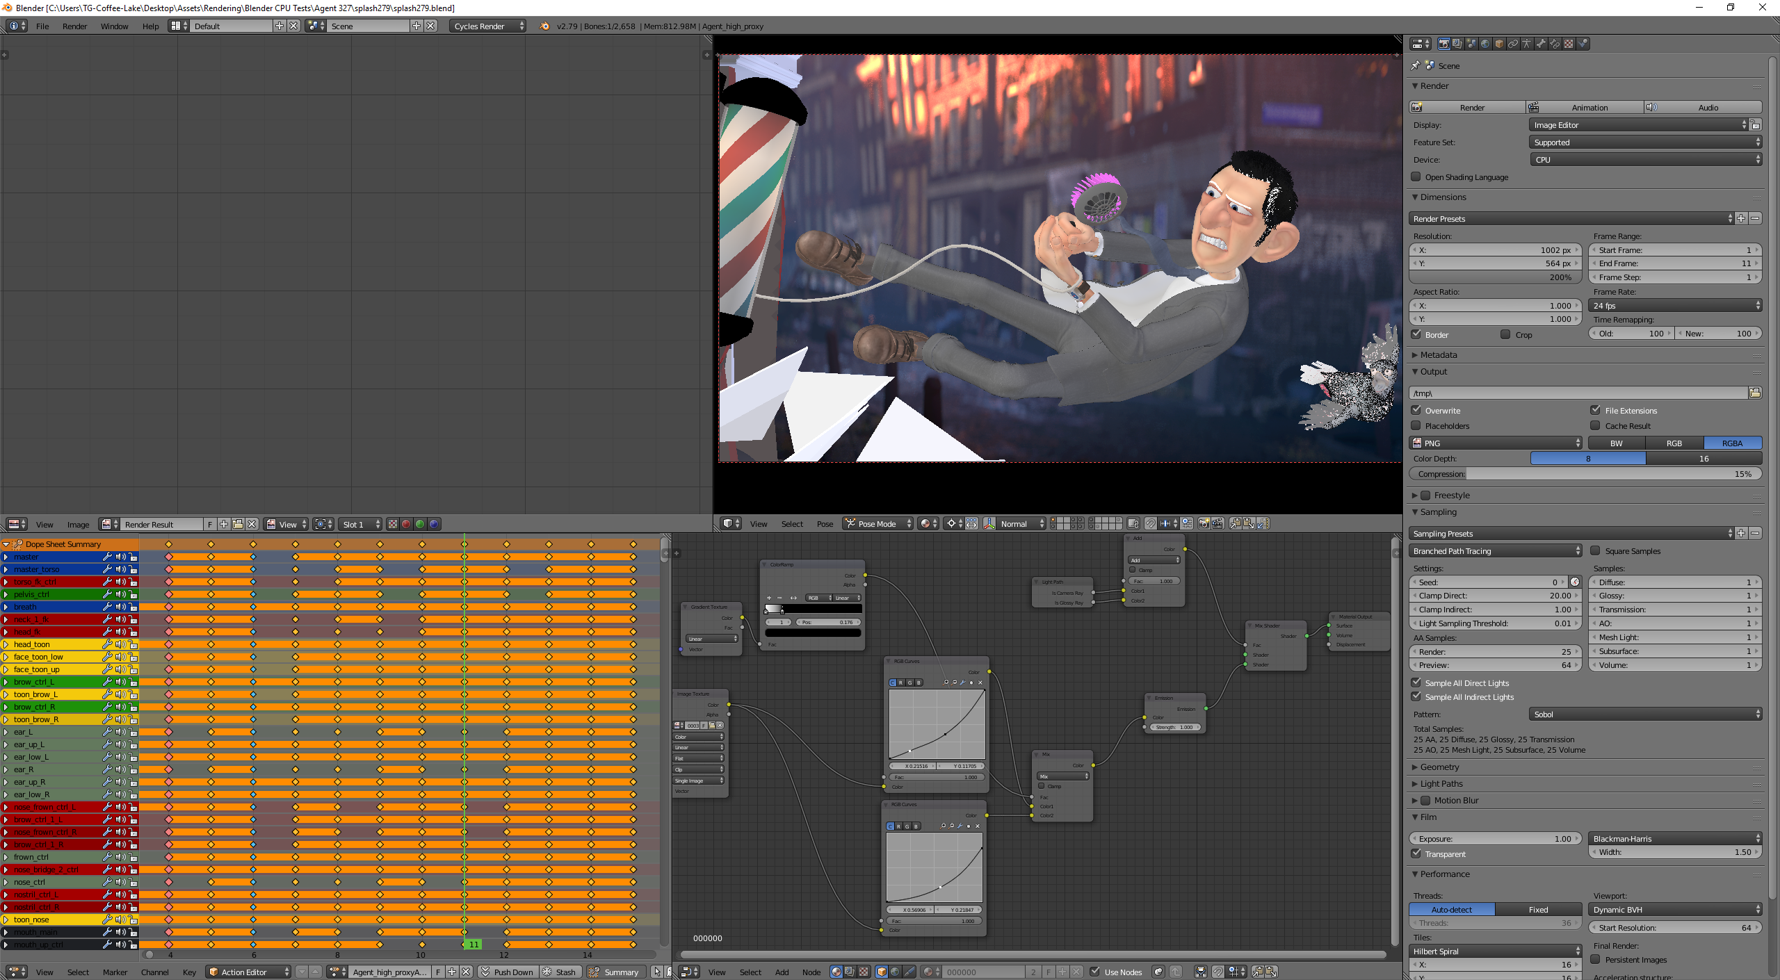Open the Cycles Render engine dropdown
1780x980 pixels.
click(488, 26)
